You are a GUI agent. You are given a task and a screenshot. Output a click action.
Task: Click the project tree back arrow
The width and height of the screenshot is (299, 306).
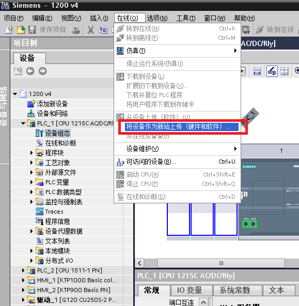pos(30,71)
